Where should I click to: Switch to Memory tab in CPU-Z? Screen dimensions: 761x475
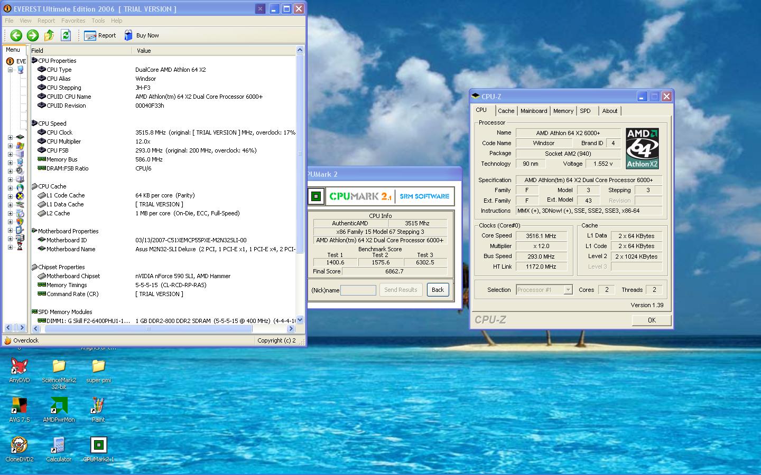click(563, 111)
